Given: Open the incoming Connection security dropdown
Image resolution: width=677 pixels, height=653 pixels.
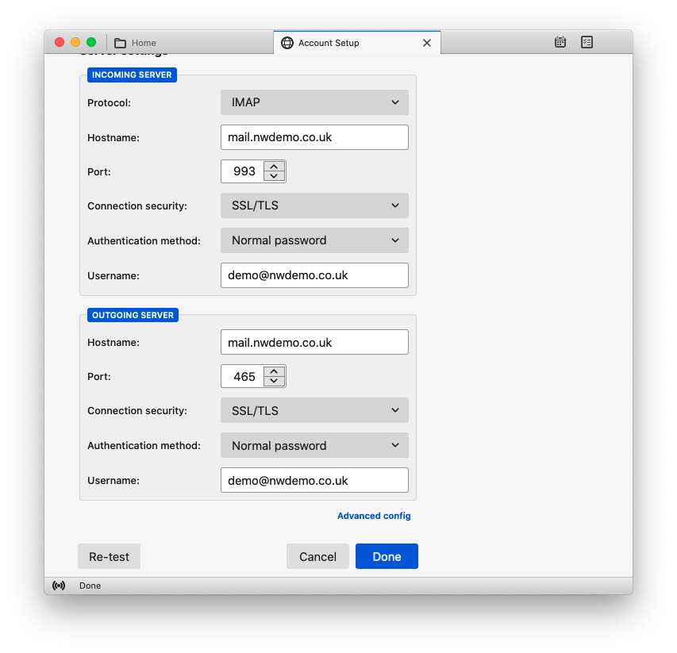Looking at the screenshot, I should (314, 206).
